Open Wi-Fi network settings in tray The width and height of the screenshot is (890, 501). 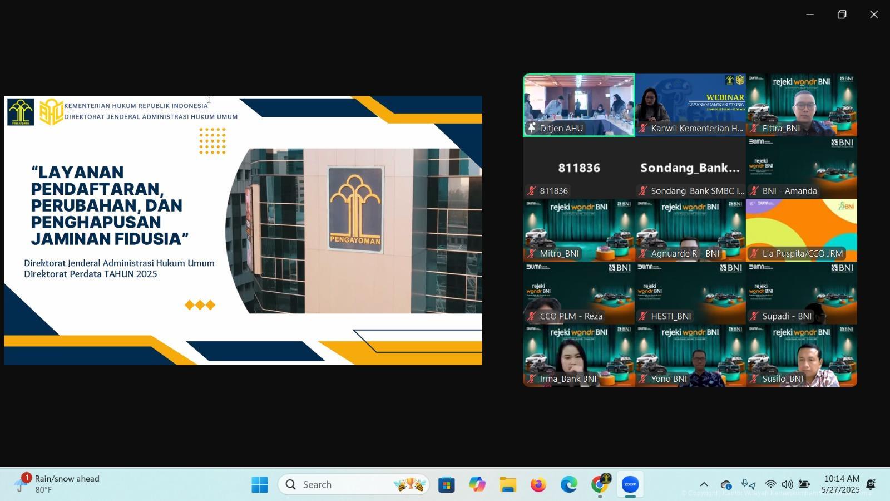coord(770,484)
